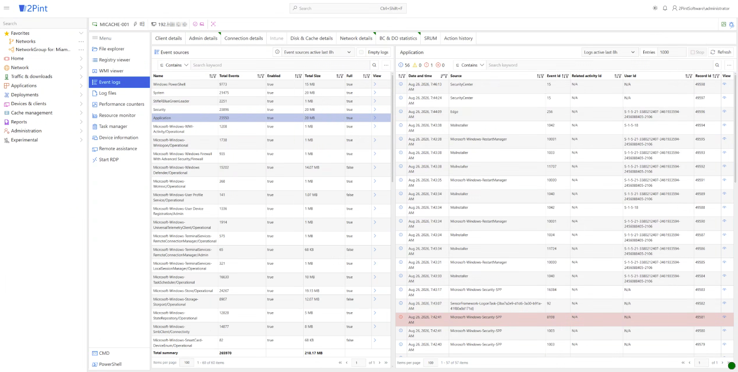The image size is (738, 372).
Task: Switch to SRUM tab
Action: coord(431,38)
